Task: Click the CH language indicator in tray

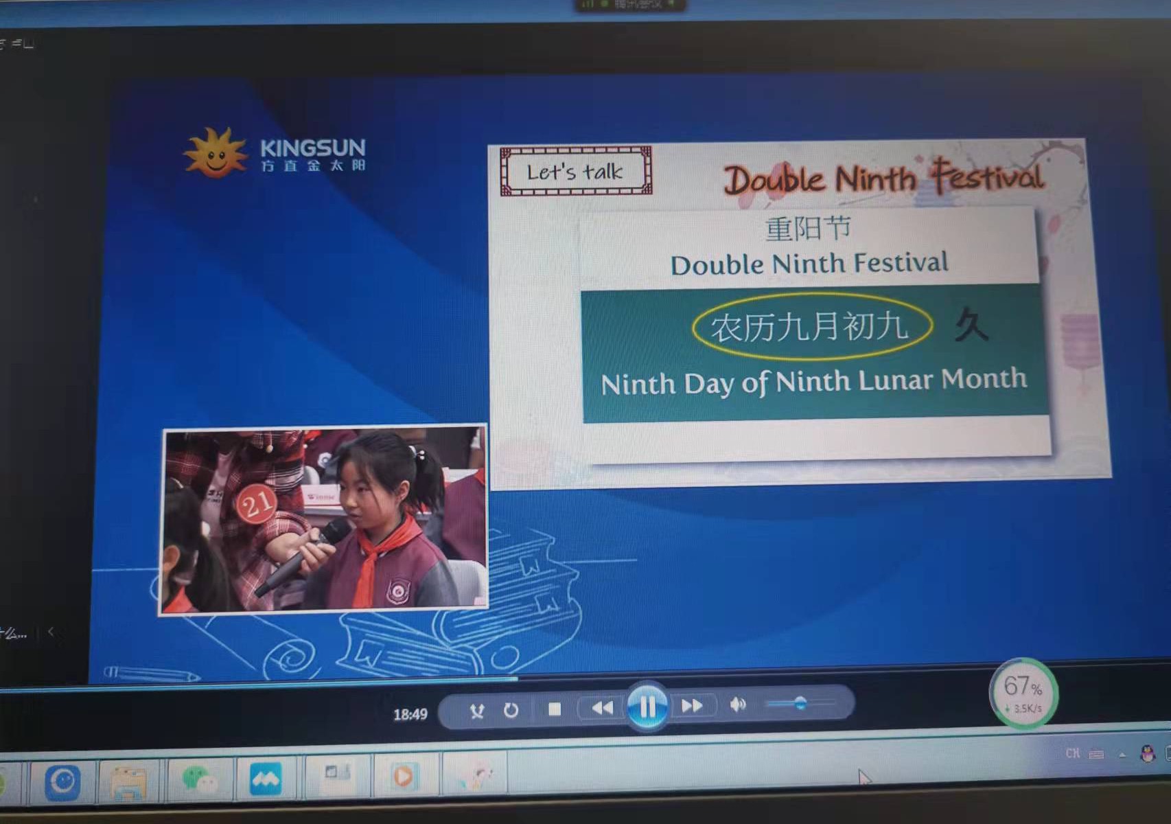Action: click(x=1072, y=754)
